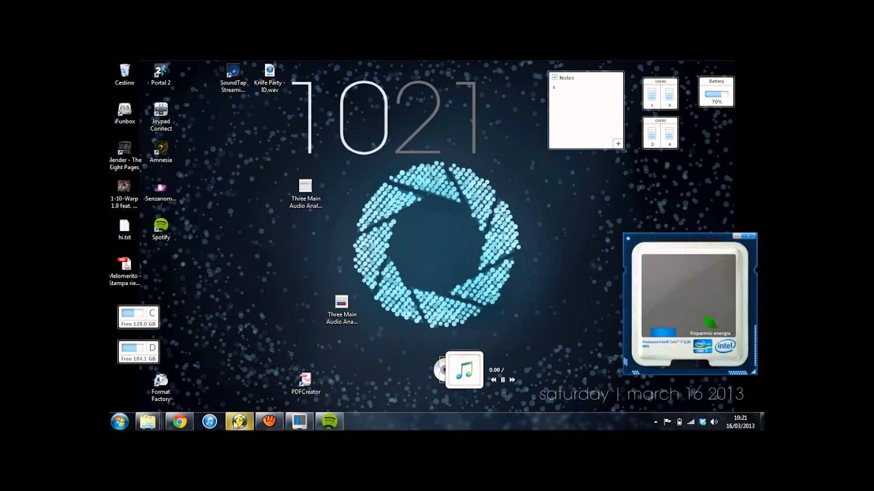Click the cores 1 and 2 meter
Viewport: 874px width, 491px height.
click(x=660, y=93)
